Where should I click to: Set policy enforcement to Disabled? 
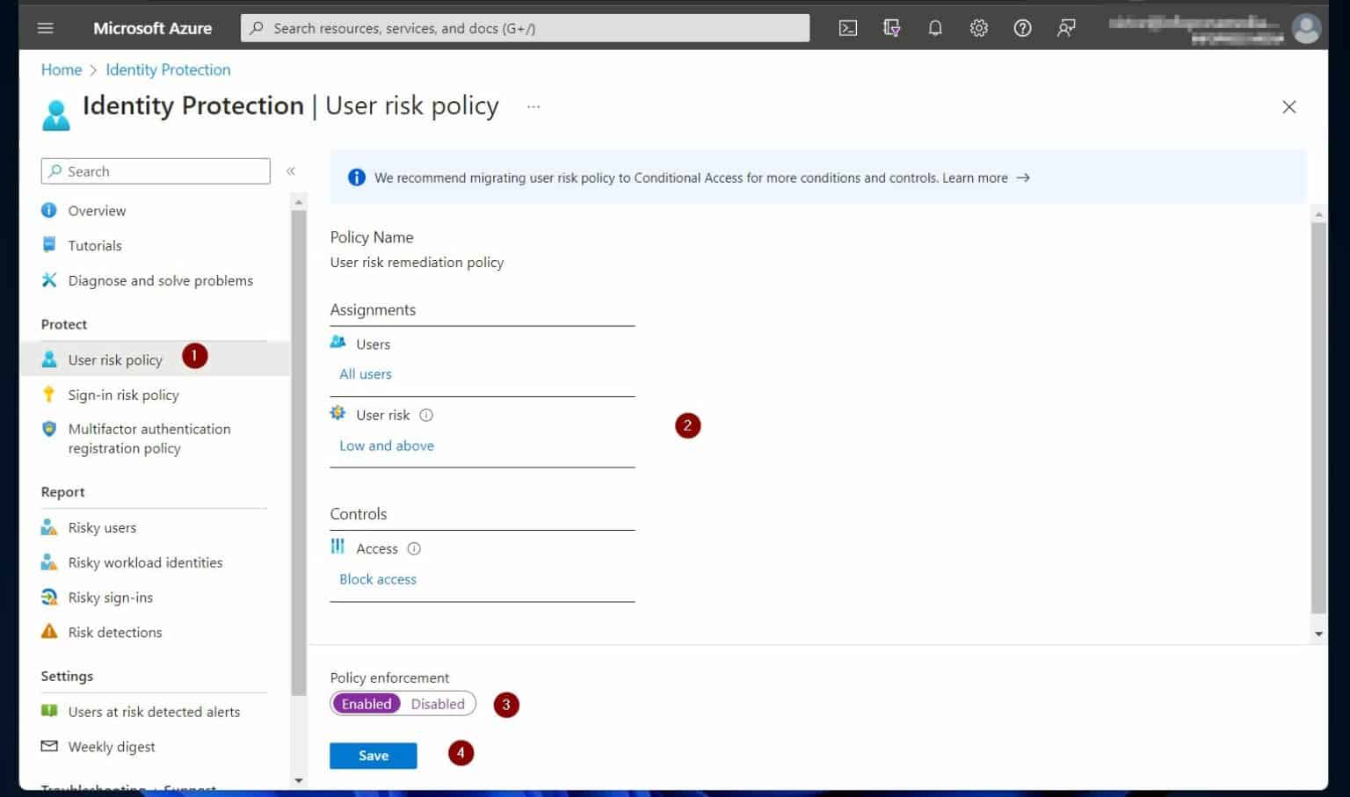(x=438, y=704)
